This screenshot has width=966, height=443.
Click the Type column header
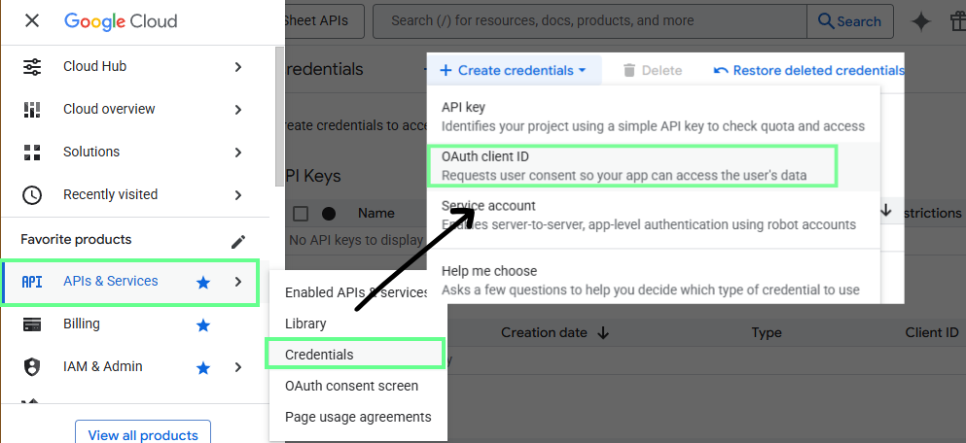click(767, 333)
